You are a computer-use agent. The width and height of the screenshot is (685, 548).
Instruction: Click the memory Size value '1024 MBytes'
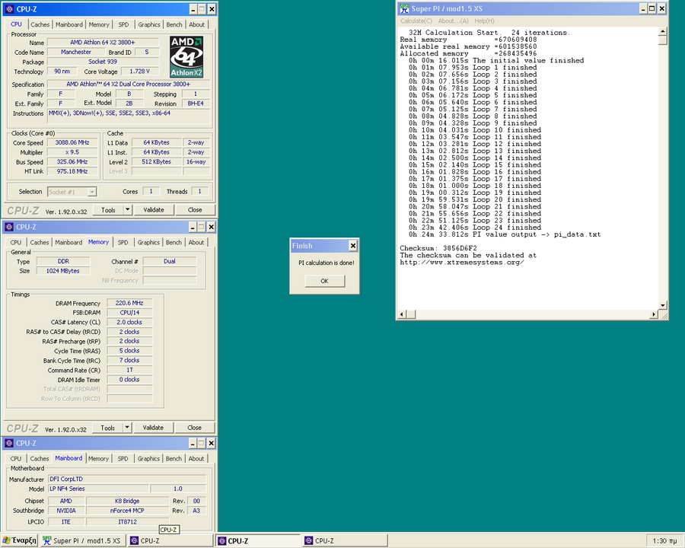63,271
